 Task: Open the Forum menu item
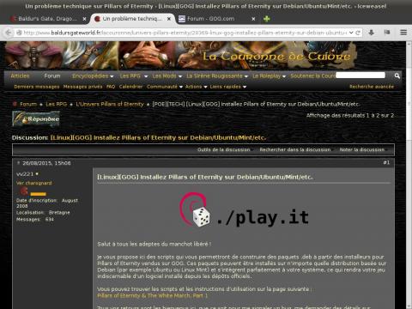point(52,76)
